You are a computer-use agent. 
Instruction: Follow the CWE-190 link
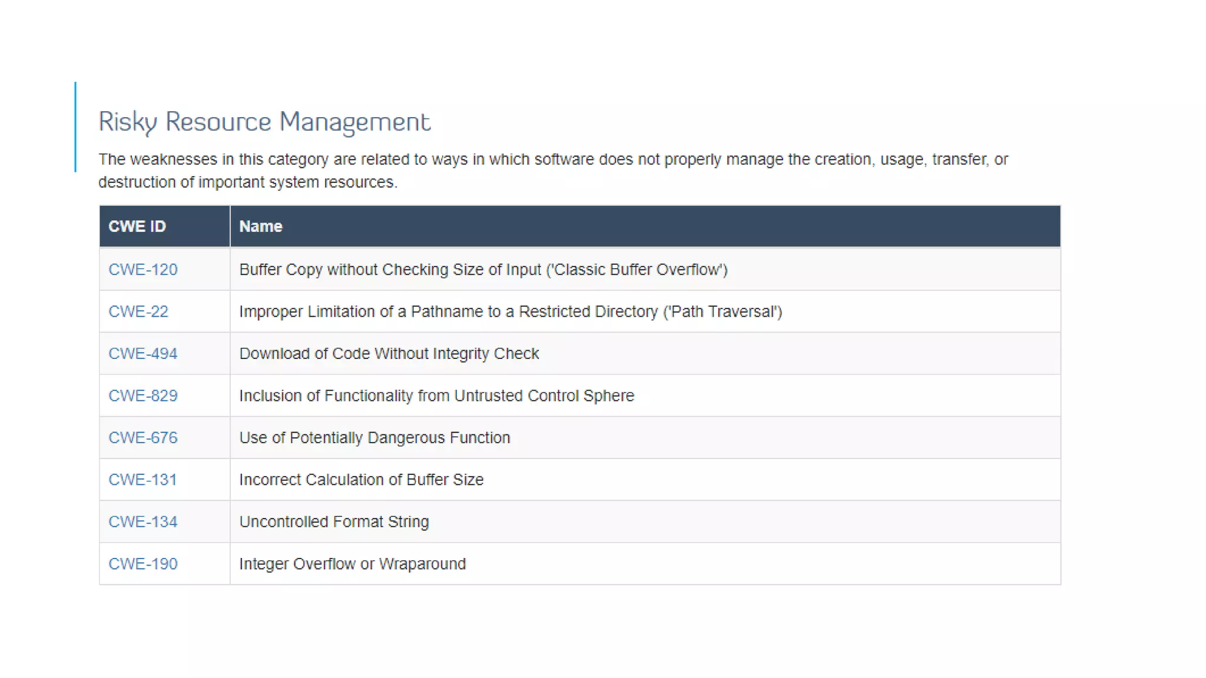[x=143, y=564]
